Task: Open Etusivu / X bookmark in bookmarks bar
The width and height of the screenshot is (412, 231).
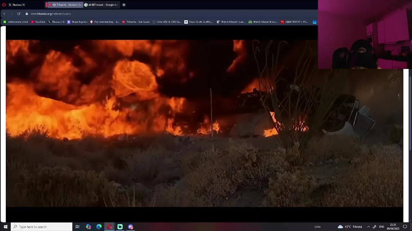Action: 56,22
